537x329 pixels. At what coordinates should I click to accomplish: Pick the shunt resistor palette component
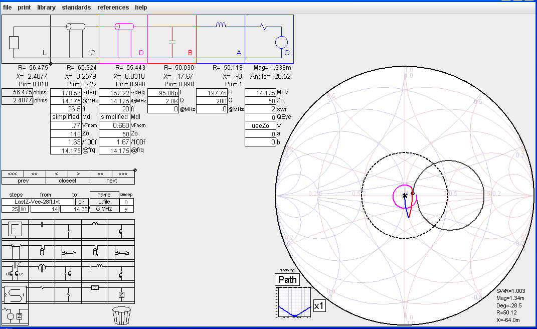tap(68, 294)
